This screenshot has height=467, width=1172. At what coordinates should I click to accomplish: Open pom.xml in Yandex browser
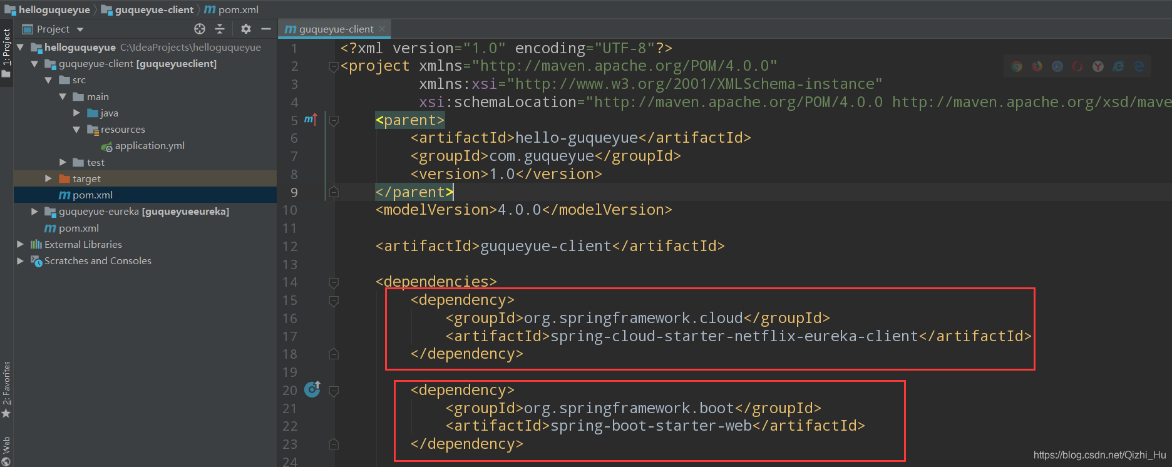(x=1098, y=66)
